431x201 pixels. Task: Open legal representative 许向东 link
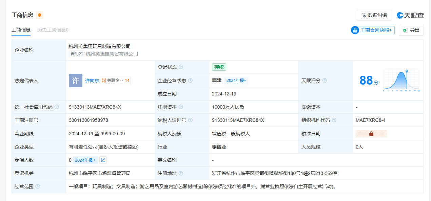pyautogui.click(x=92, y=81)
